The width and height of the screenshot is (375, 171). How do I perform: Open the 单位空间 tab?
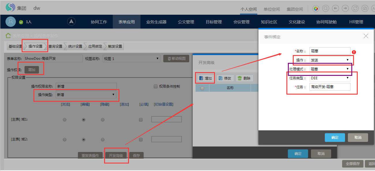pyautogui.click(x=271, y=9)
